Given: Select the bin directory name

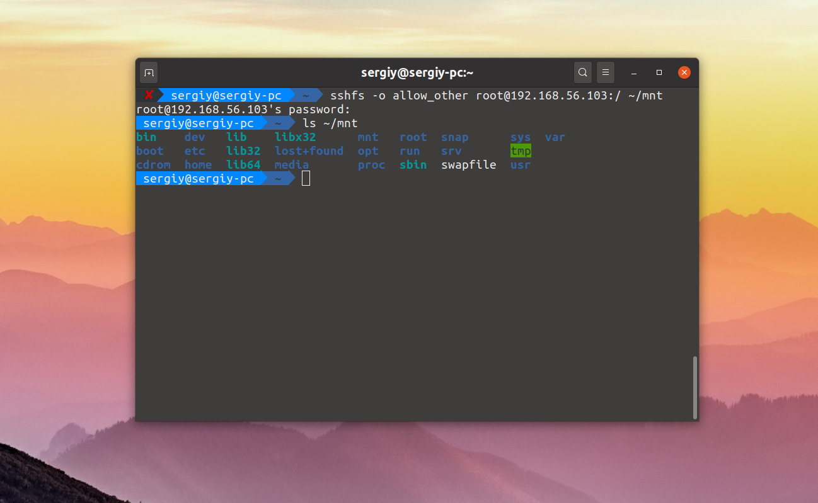Looking at the screenshot, I should [146, 137].
